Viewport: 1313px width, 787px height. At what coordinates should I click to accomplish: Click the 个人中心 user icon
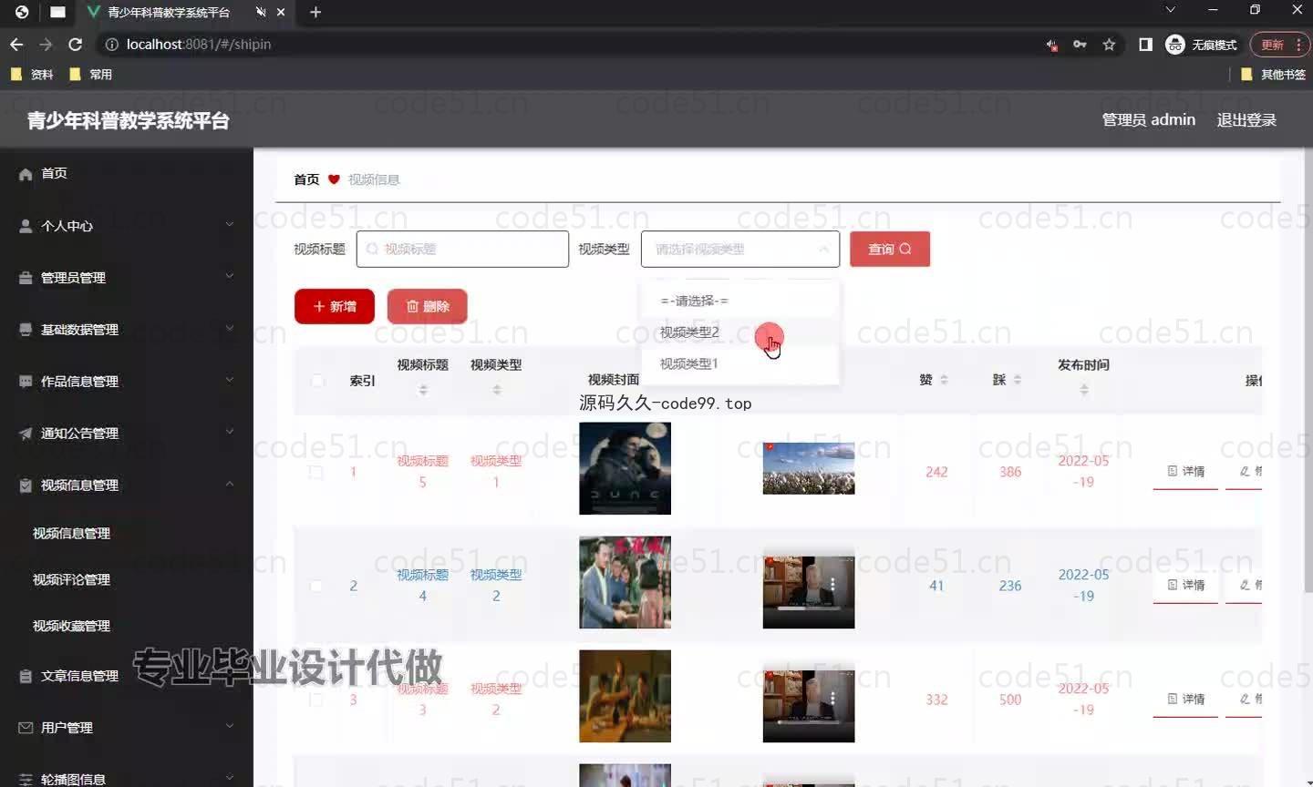pos(26,226)
